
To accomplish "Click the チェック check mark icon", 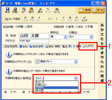I will click(85, 19).
